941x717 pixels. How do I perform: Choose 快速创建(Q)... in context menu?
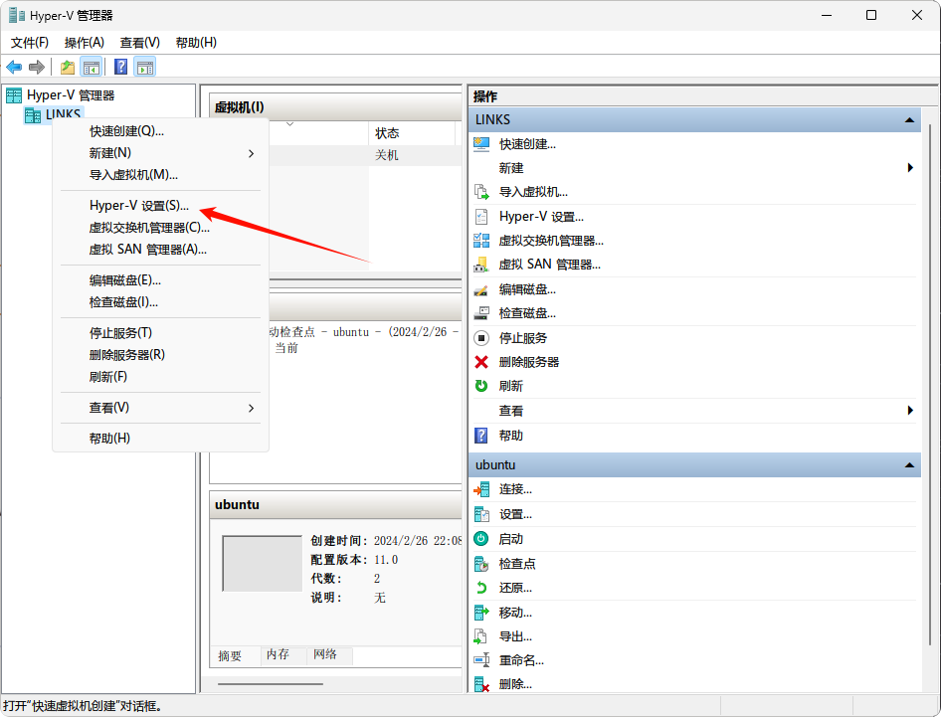pyautogui.click(x=161, y=131)
